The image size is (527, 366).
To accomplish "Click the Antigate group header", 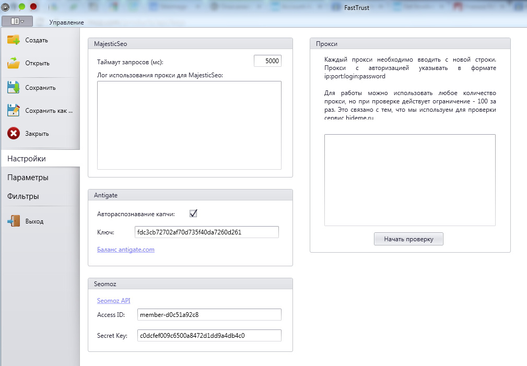I will pyautogui.click(x=190, y=195).
